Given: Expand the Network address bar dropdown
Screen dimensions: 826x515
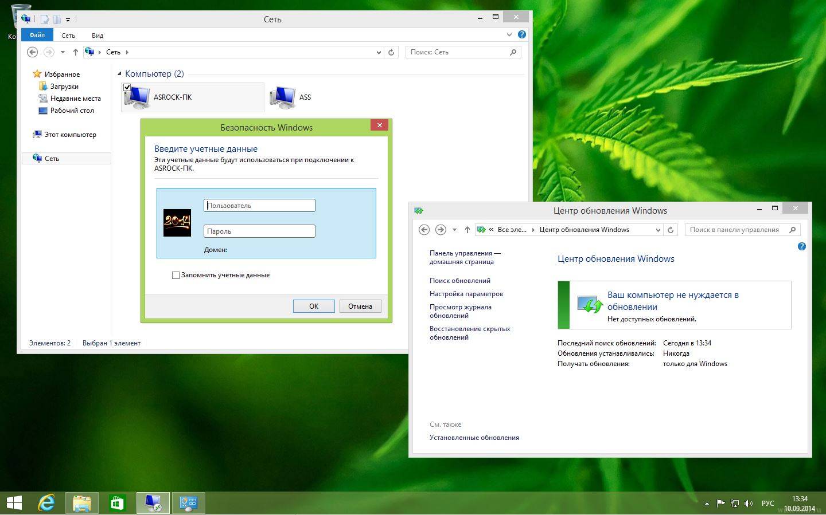Looking at the screenshot, I should [x=379, y=52].
